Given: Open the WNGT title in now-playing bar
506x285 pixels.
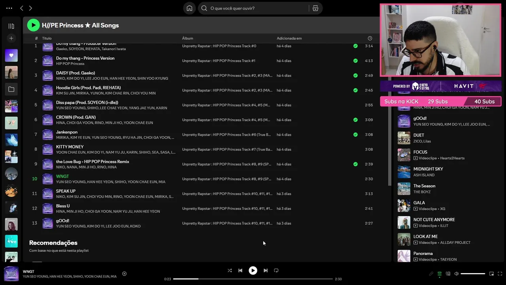Looking at the screenshot, I should pyautogui.click(x=28, y=272).
